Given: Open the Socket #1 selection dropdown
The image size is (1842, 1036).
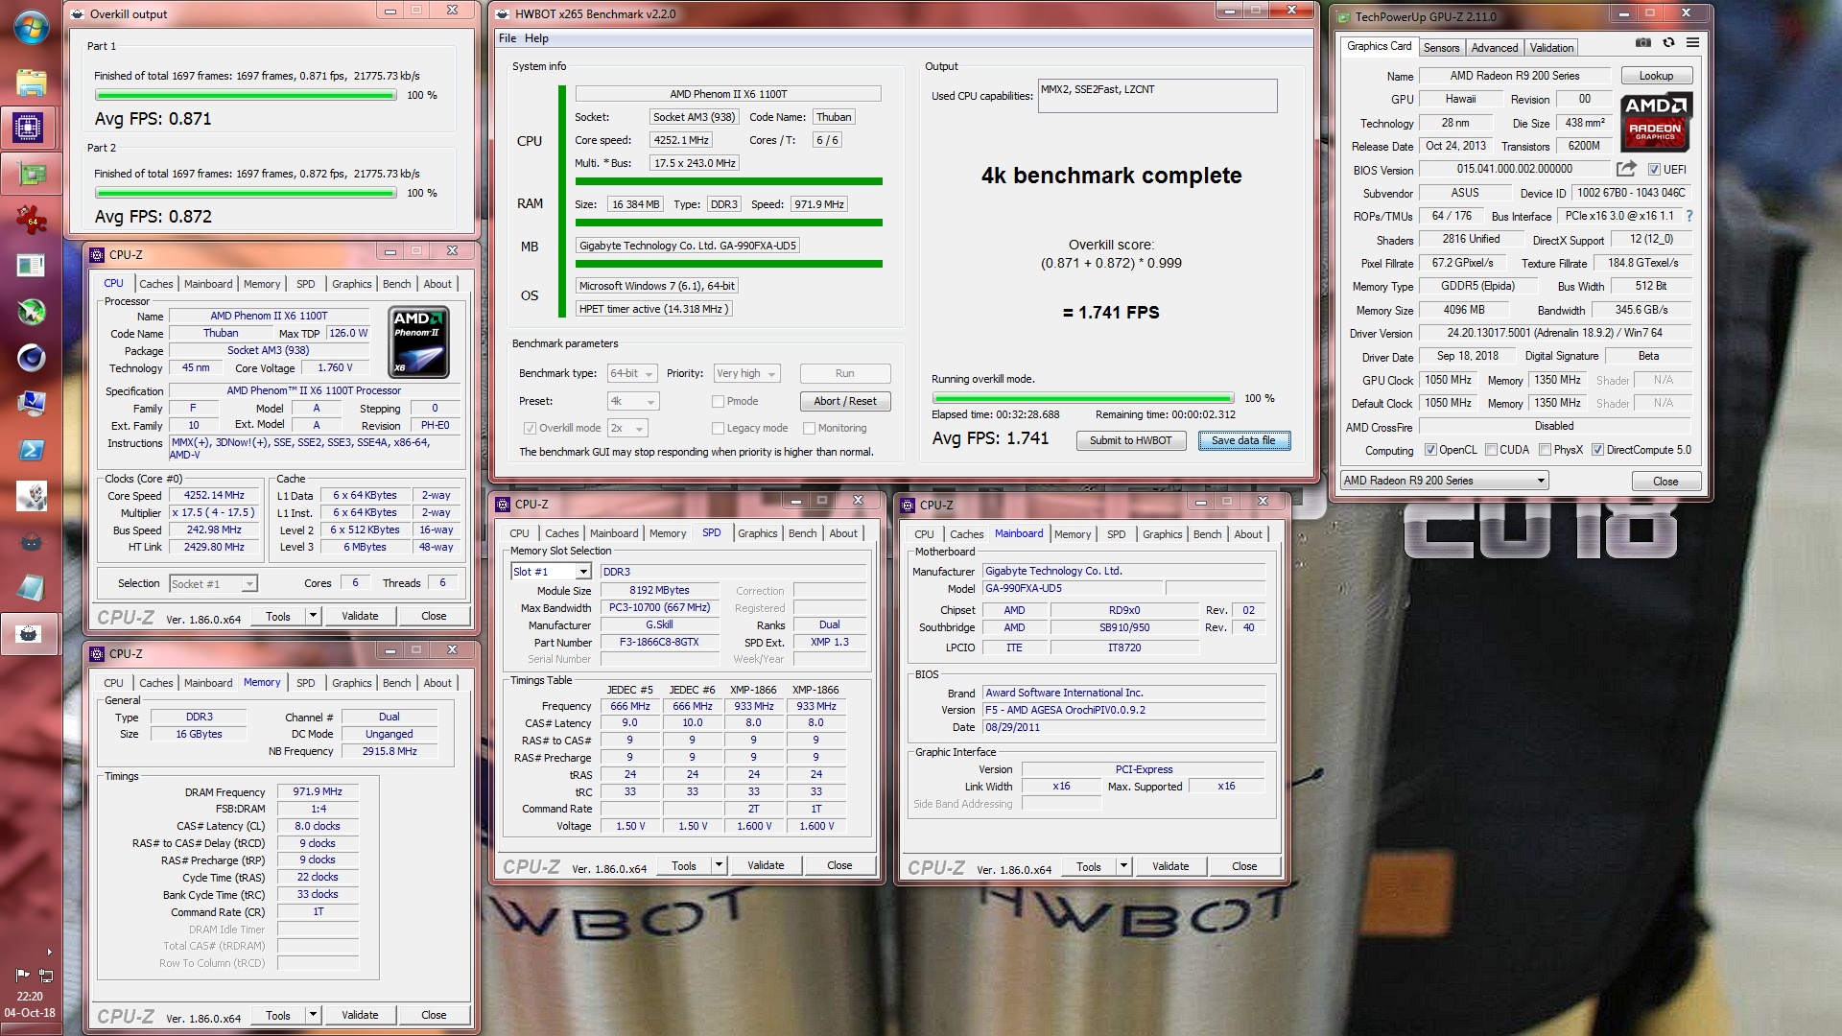Looking at the screenshot, I should (213, 584).
